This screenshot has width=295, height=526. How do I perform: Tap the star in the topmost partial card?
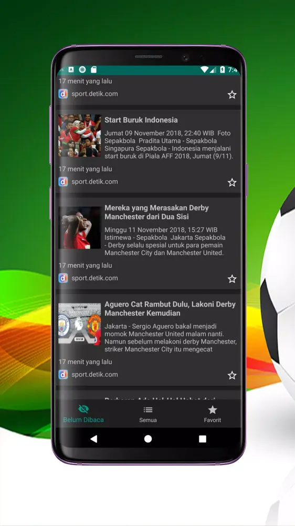232,95
